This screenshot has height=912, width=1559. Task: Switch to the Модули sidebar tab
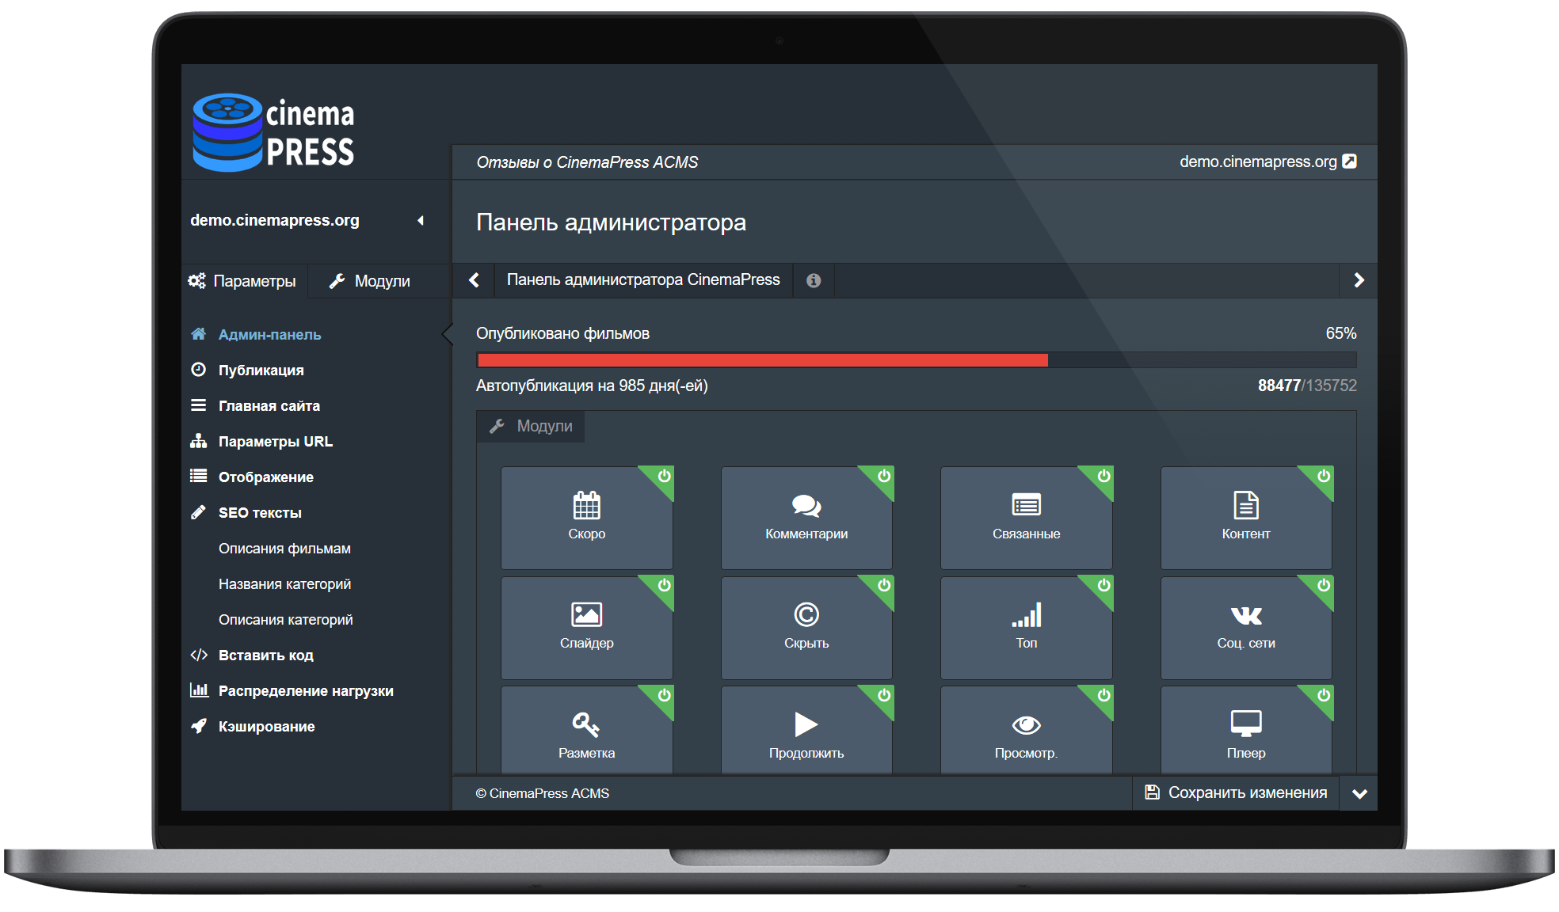(370, 281)
